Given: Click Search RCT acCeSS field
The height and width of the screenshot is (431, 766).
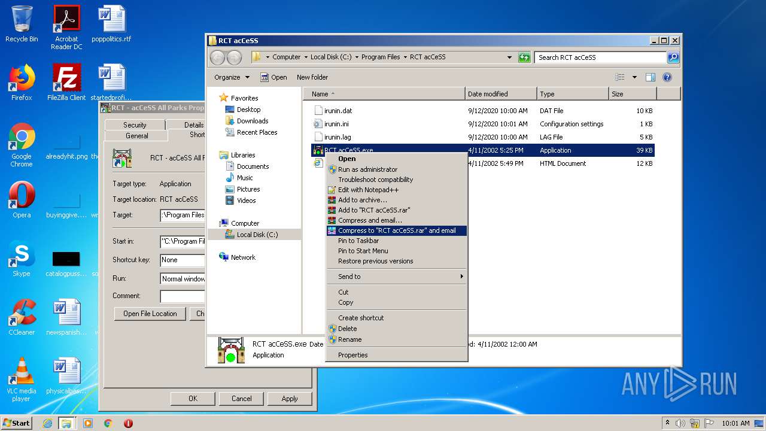Looking at the screenshot, I should click(600, 57).
